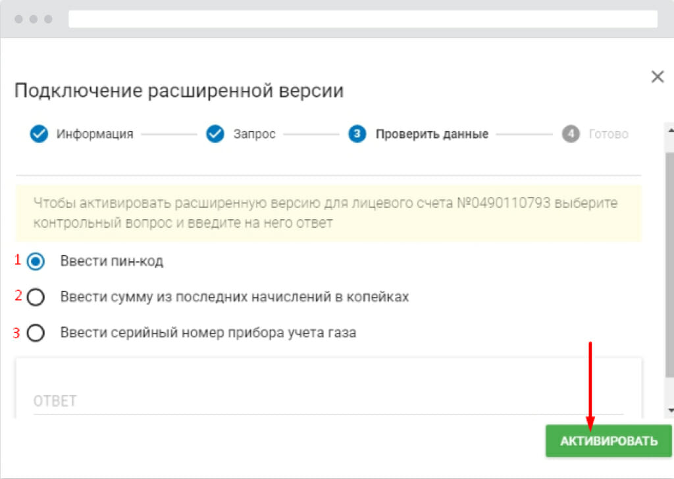Click the checkmark icon beside Информация step
Screen dimensions: 674x479
pos(39,134)
